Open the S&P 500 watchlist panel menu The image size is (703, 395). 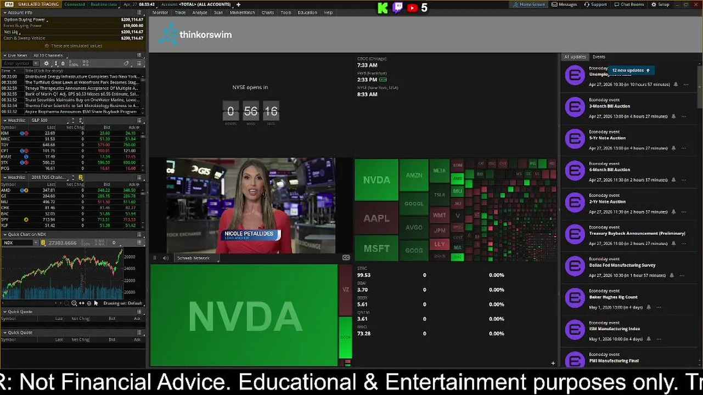[139, 120]
